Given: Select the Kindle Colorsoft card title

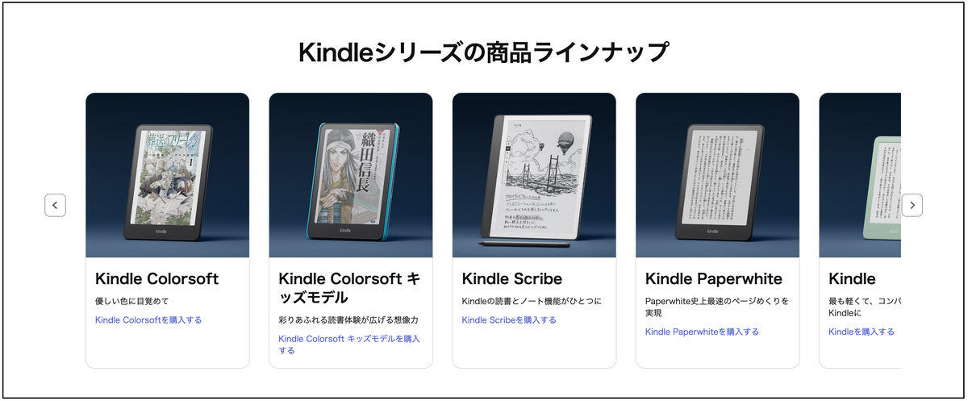Looking at the screenshot, I should click(156, 279).
